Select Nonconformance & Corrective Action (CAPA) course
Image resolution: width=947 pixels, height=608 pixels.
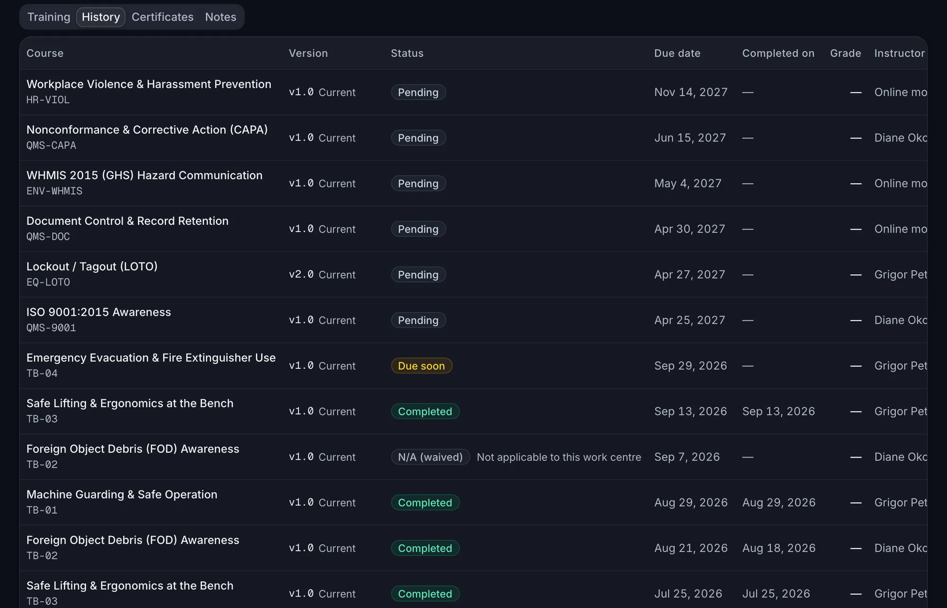point(147,130)
